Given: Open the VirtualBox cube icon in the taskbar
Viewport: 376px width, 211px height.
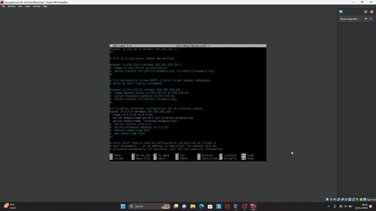Looking at the screenshot, I should [x=236, y=206].
